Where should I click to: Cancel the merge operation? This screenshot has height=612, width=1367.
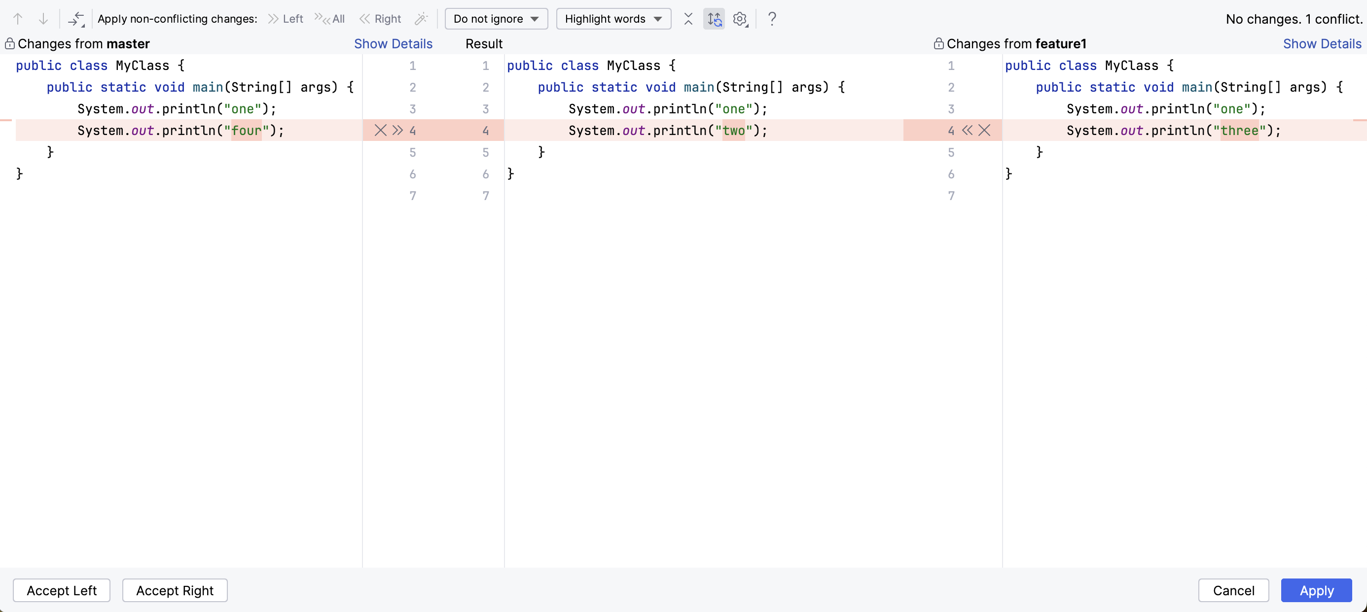(x=1234, y=590)
